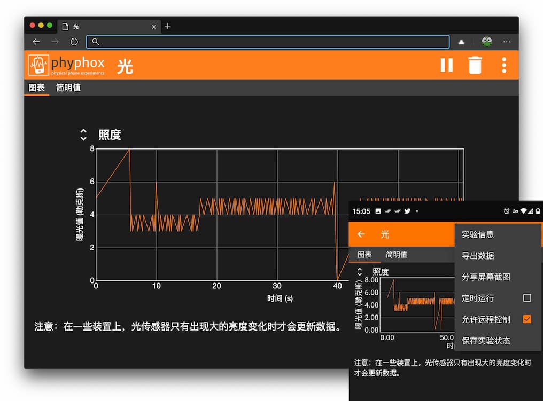
Task: Collapse the 照度 chart using its chevron
Action: coord(83,135)
